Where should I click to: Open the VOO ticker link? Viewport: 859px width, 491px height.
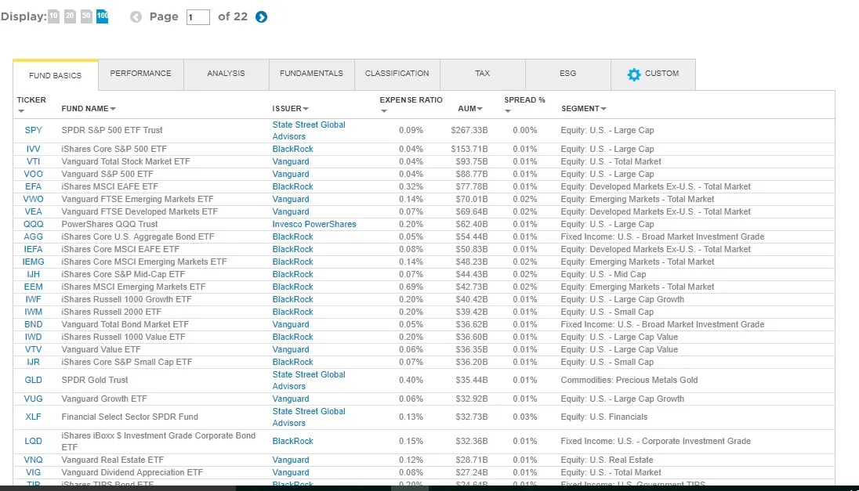tap(34, 174)
